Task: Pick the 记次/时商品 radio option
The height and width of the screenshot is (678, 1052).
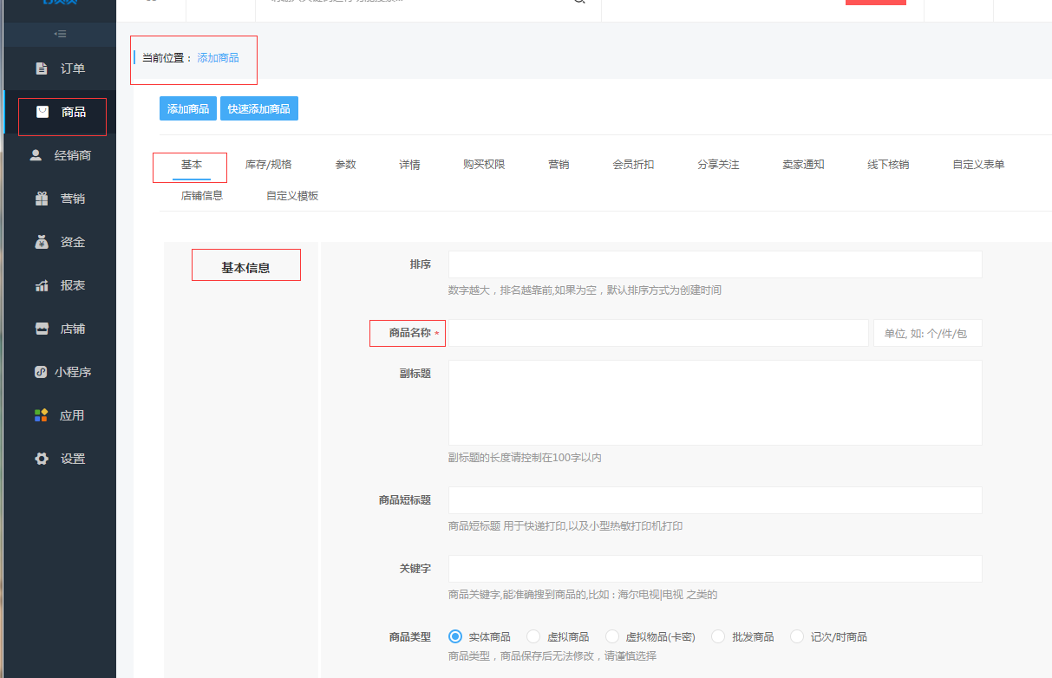Action: coord(797,636)
